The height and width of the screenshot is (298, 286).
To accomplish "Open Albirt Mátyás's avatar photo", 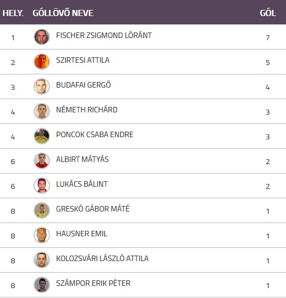I will pyautogui.click(x=42, y=161).
